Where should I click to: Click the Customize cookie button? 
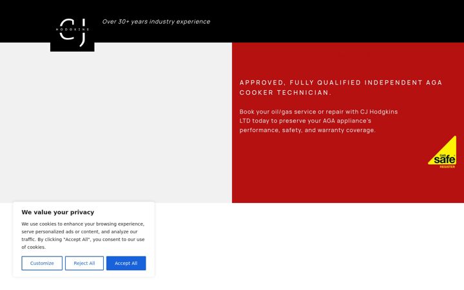pos(42,263)
